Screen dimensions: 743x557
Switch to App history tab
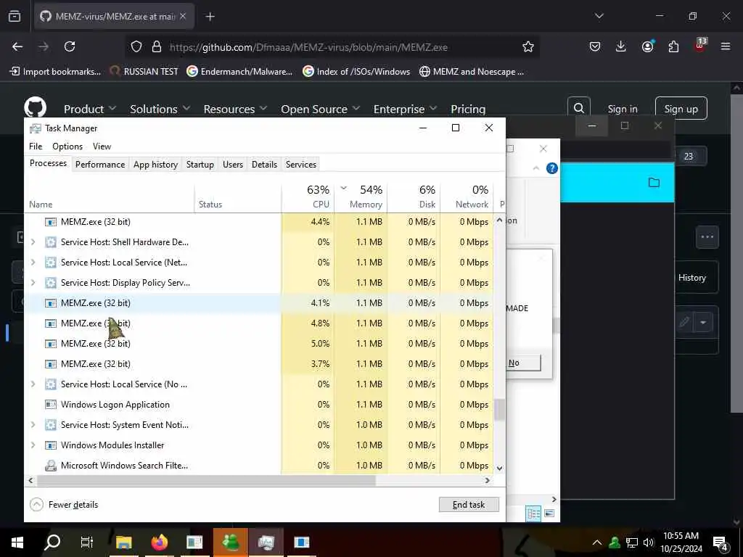pyautogui.click(x=155, y=165)
